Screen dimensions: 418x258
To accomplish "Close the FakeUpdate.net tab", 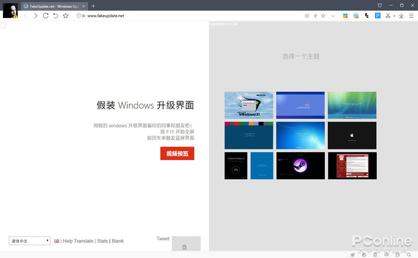I will pyautogui.click(x=84, y=6).
